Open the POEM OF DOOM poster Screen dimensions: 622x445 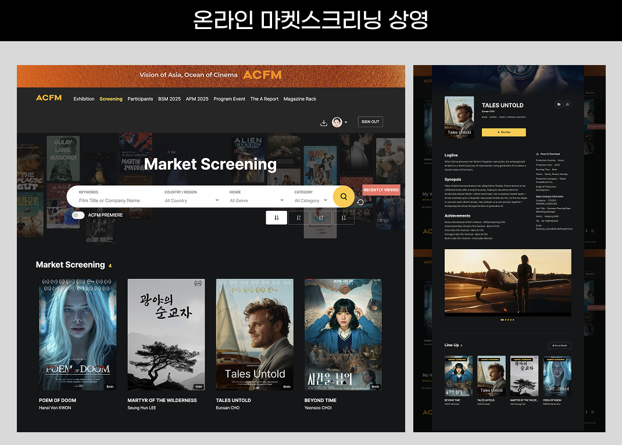(77, 335)
